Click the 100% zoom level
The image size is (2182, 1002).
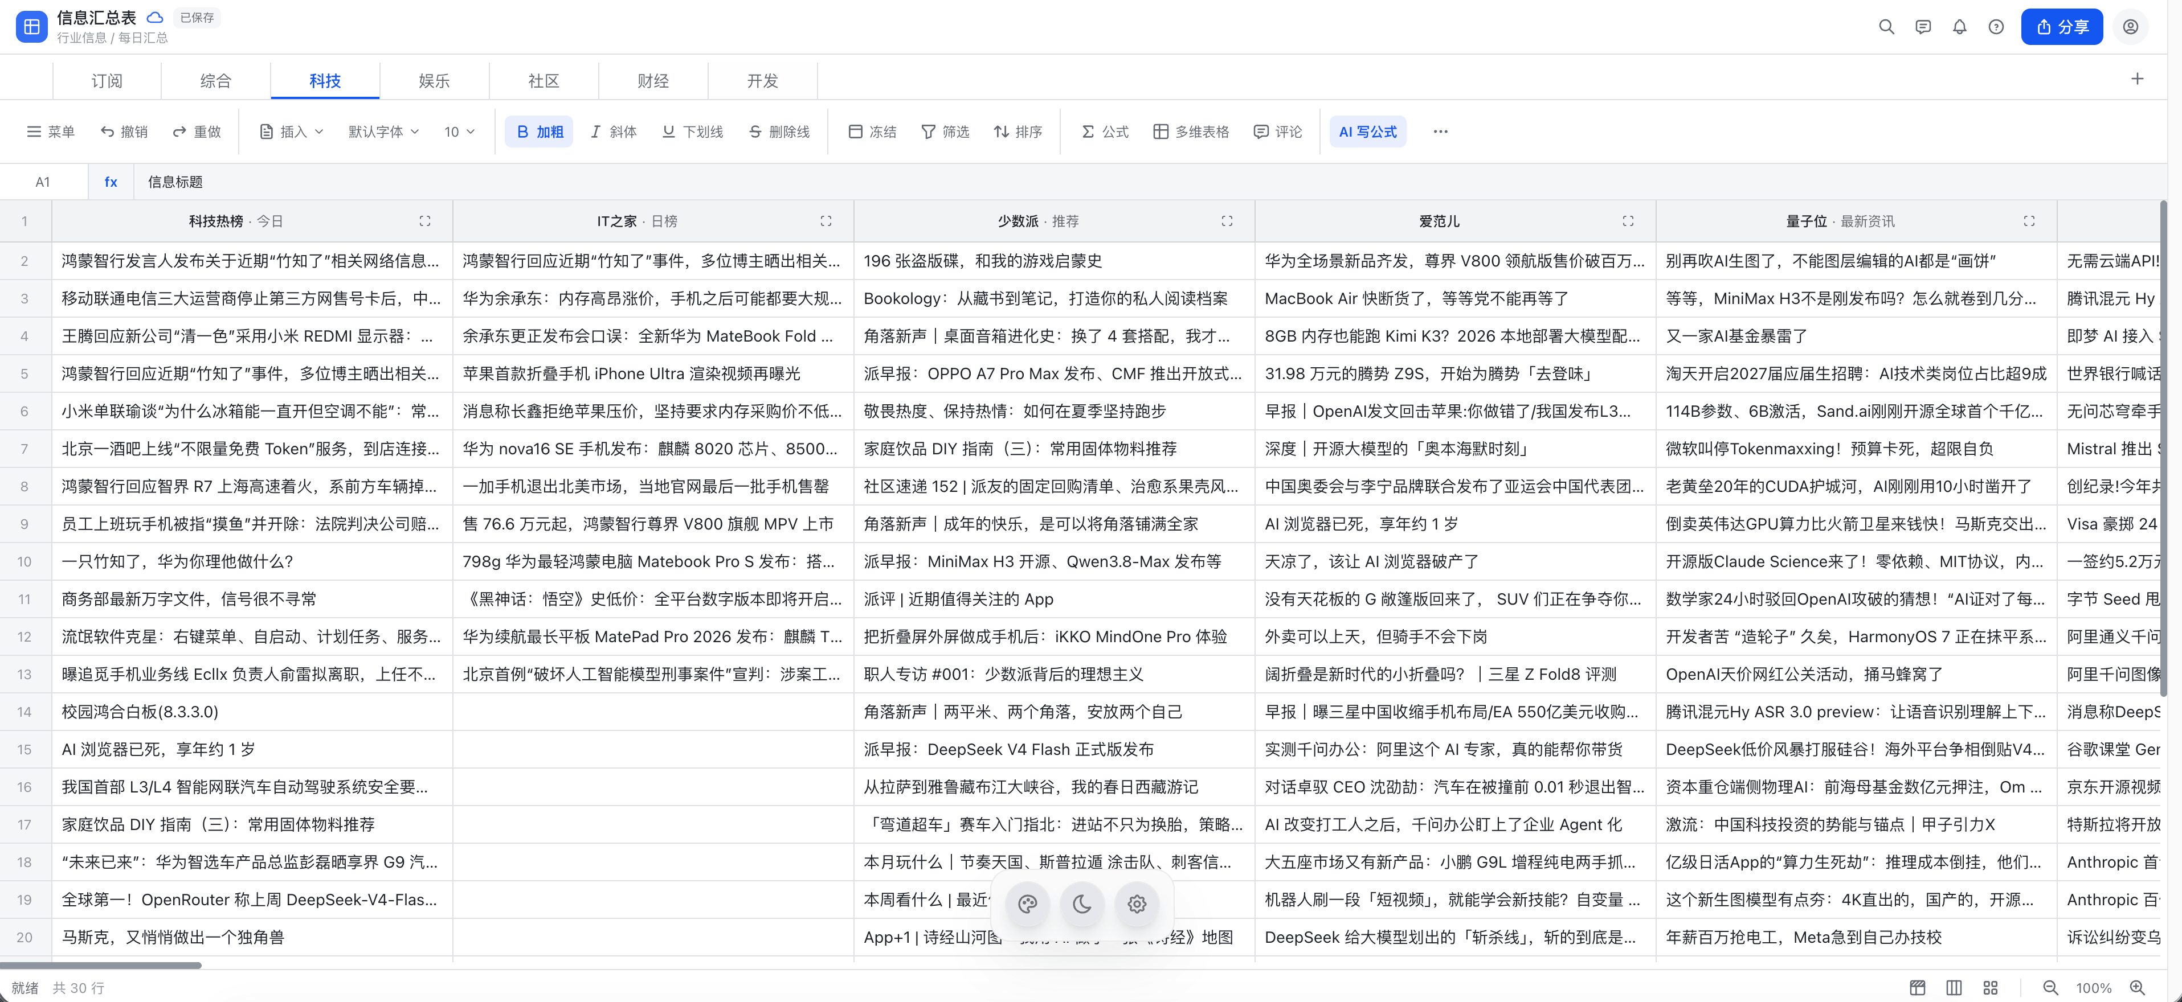point(2094,988)
